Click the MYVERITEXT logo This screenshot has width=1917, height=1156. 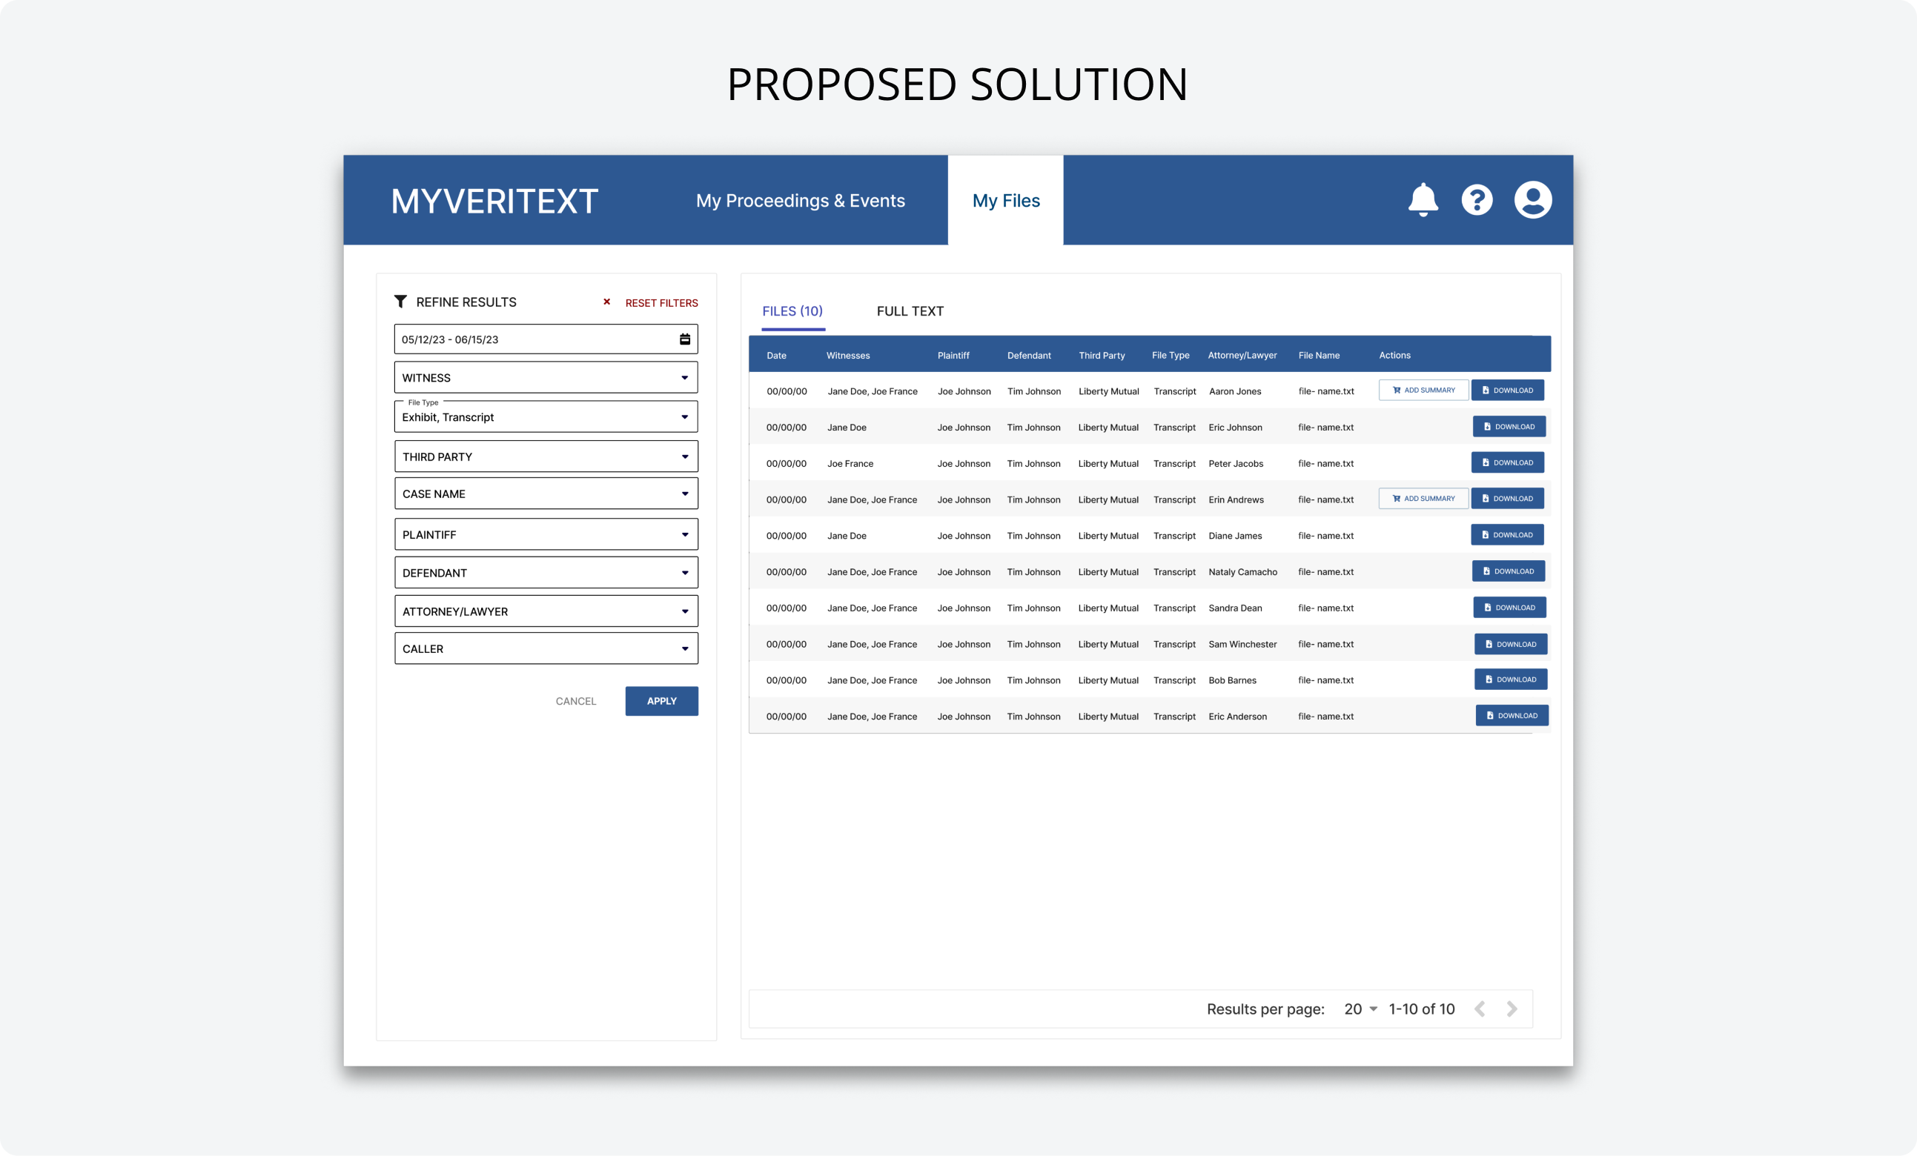pyautogui.click(x=494, y=202)
